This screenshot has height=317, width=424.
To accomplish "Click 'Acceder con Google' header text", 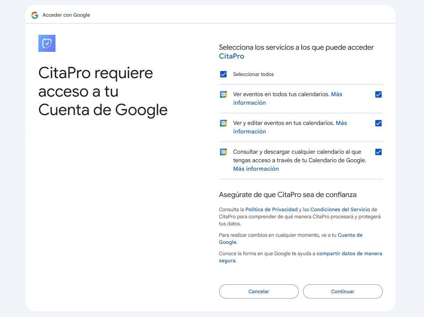I will [66, 15].
